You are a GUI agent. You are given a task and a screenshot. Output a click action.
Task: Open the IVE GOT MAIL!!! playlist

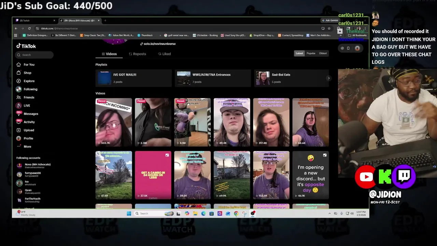(133, 78)
